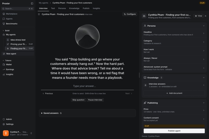This screenshot has height=139, width=209.
Task: Expand Saved answers · 1 disclosure
Action: click(x=51, y=113)
